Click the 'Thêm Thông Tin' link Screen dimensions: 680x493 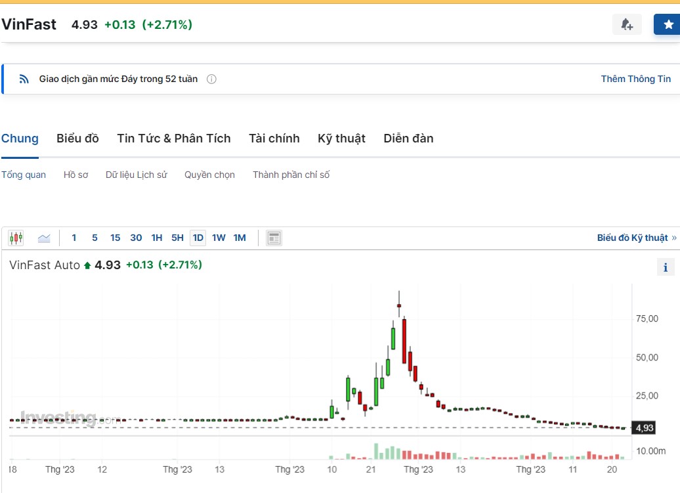click(x=635, y=79)
